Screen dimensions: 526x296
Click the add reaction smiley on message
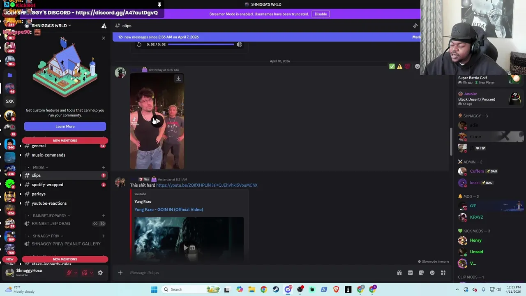click(x=418, y=66)
